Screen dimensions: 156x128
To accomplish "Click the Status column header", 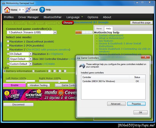I will (137, 77).
